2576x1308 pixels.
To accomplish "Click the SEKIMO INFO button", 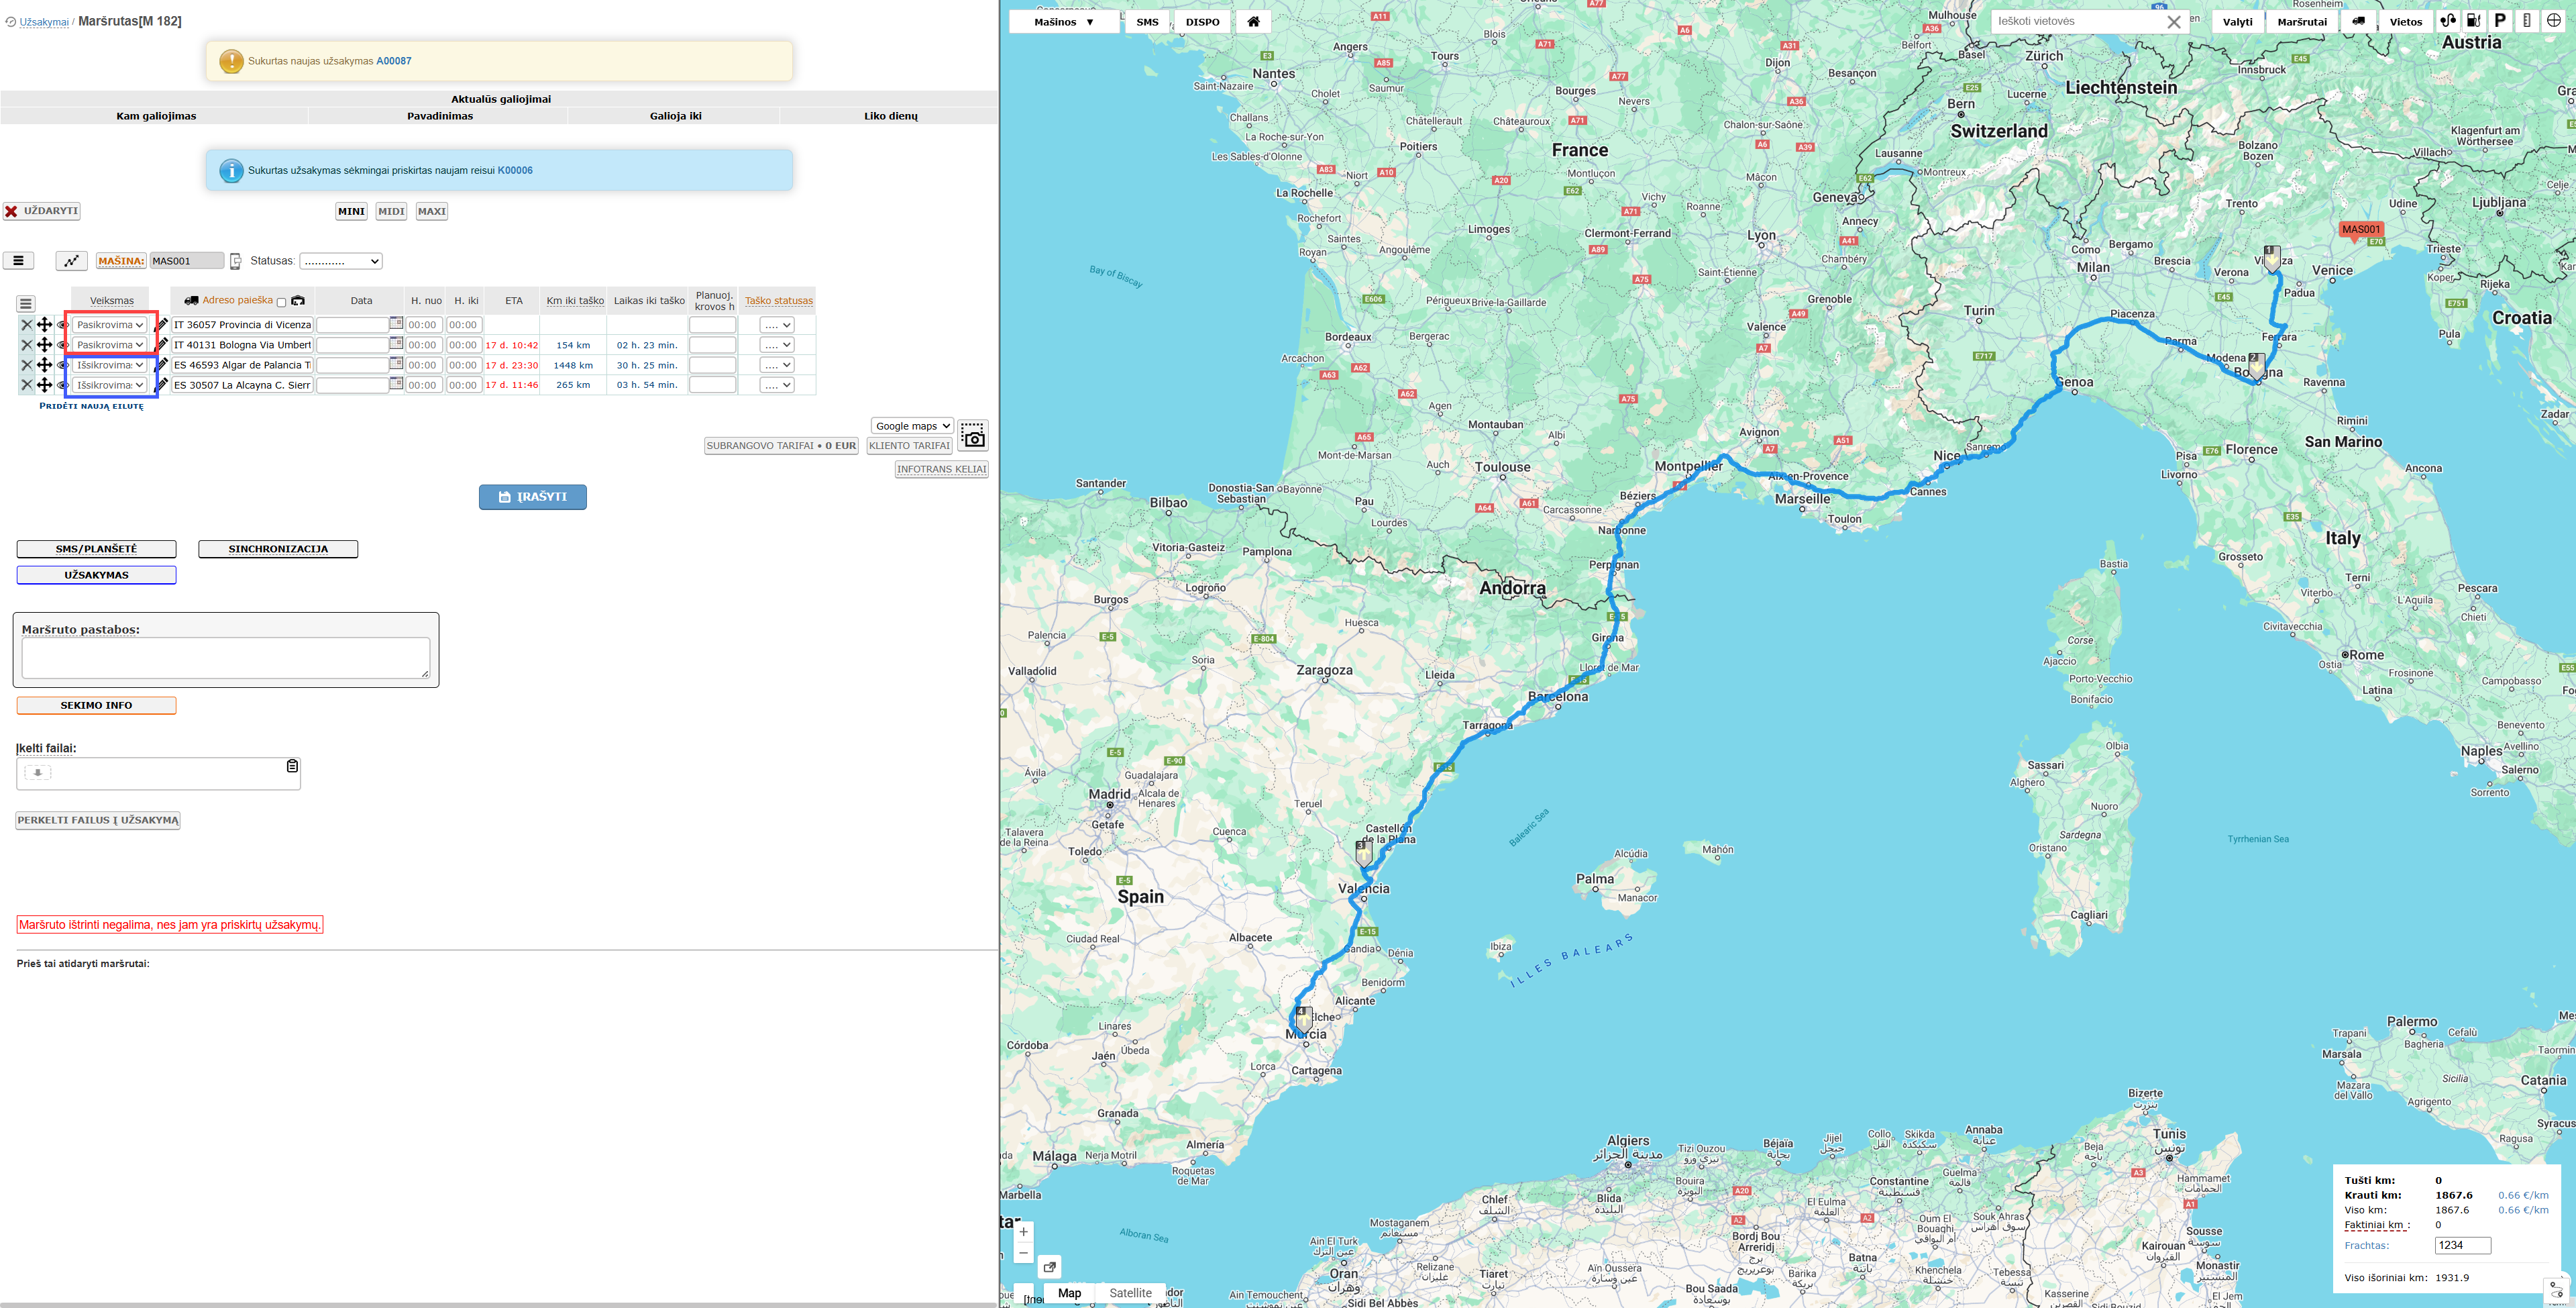I will coord(96,705).
